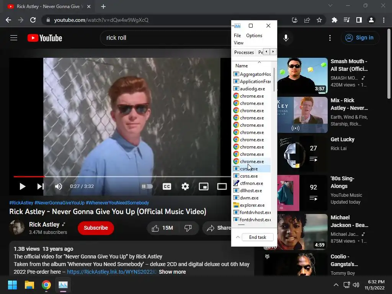392x294 pixels.
Task: Open Chrome extensions puzzle icon
Action: pyautogui.click(x=334, y=20)
